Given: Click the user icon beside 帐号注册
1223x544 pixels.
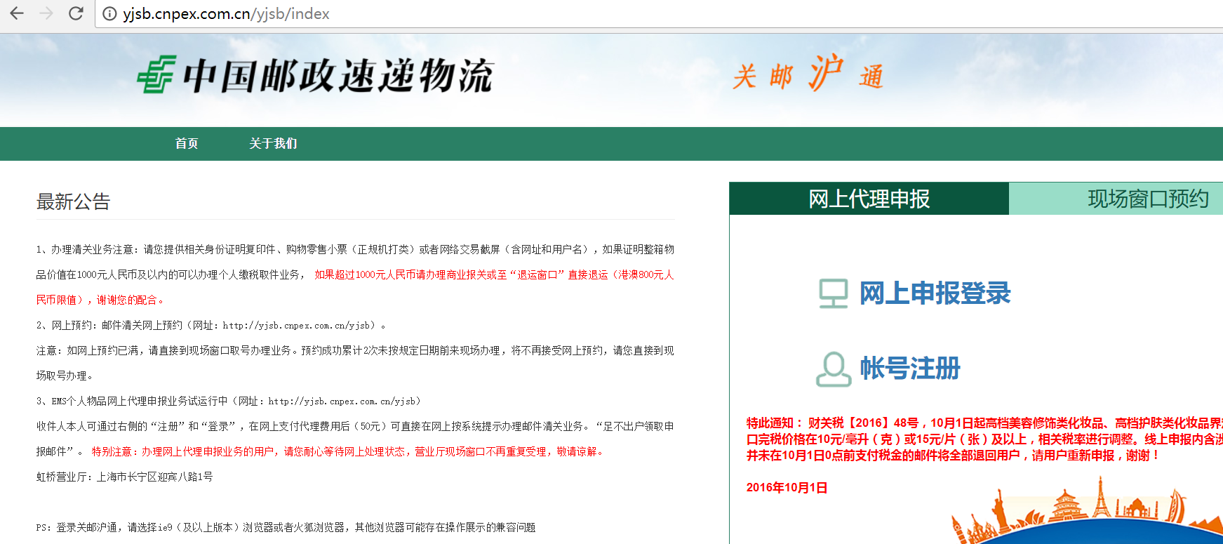Looking at the screenshot, I should pyautogui.click(x=834, y=369).
